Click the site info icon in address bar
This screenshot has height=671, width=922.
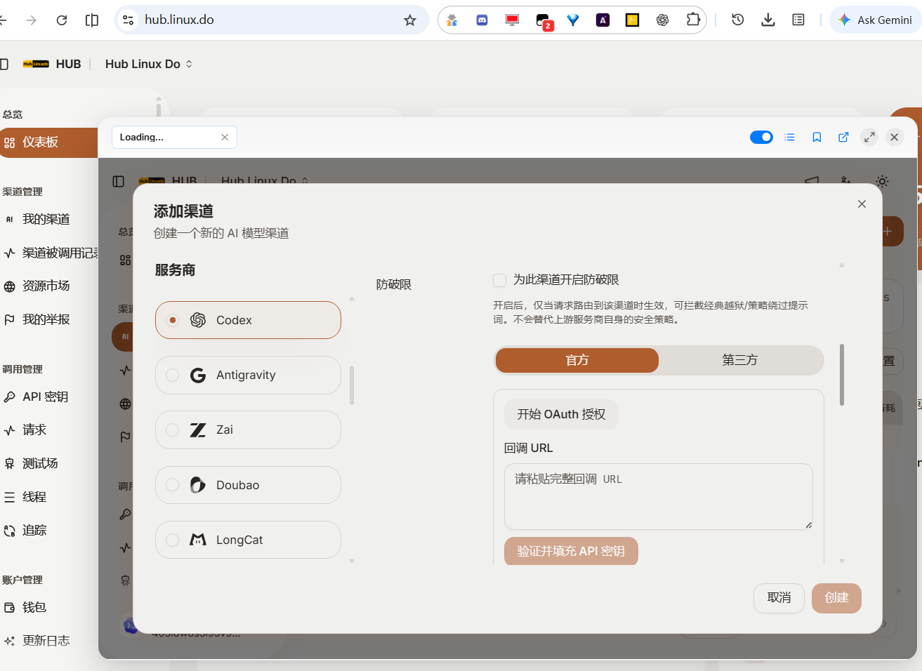point(128,20)
